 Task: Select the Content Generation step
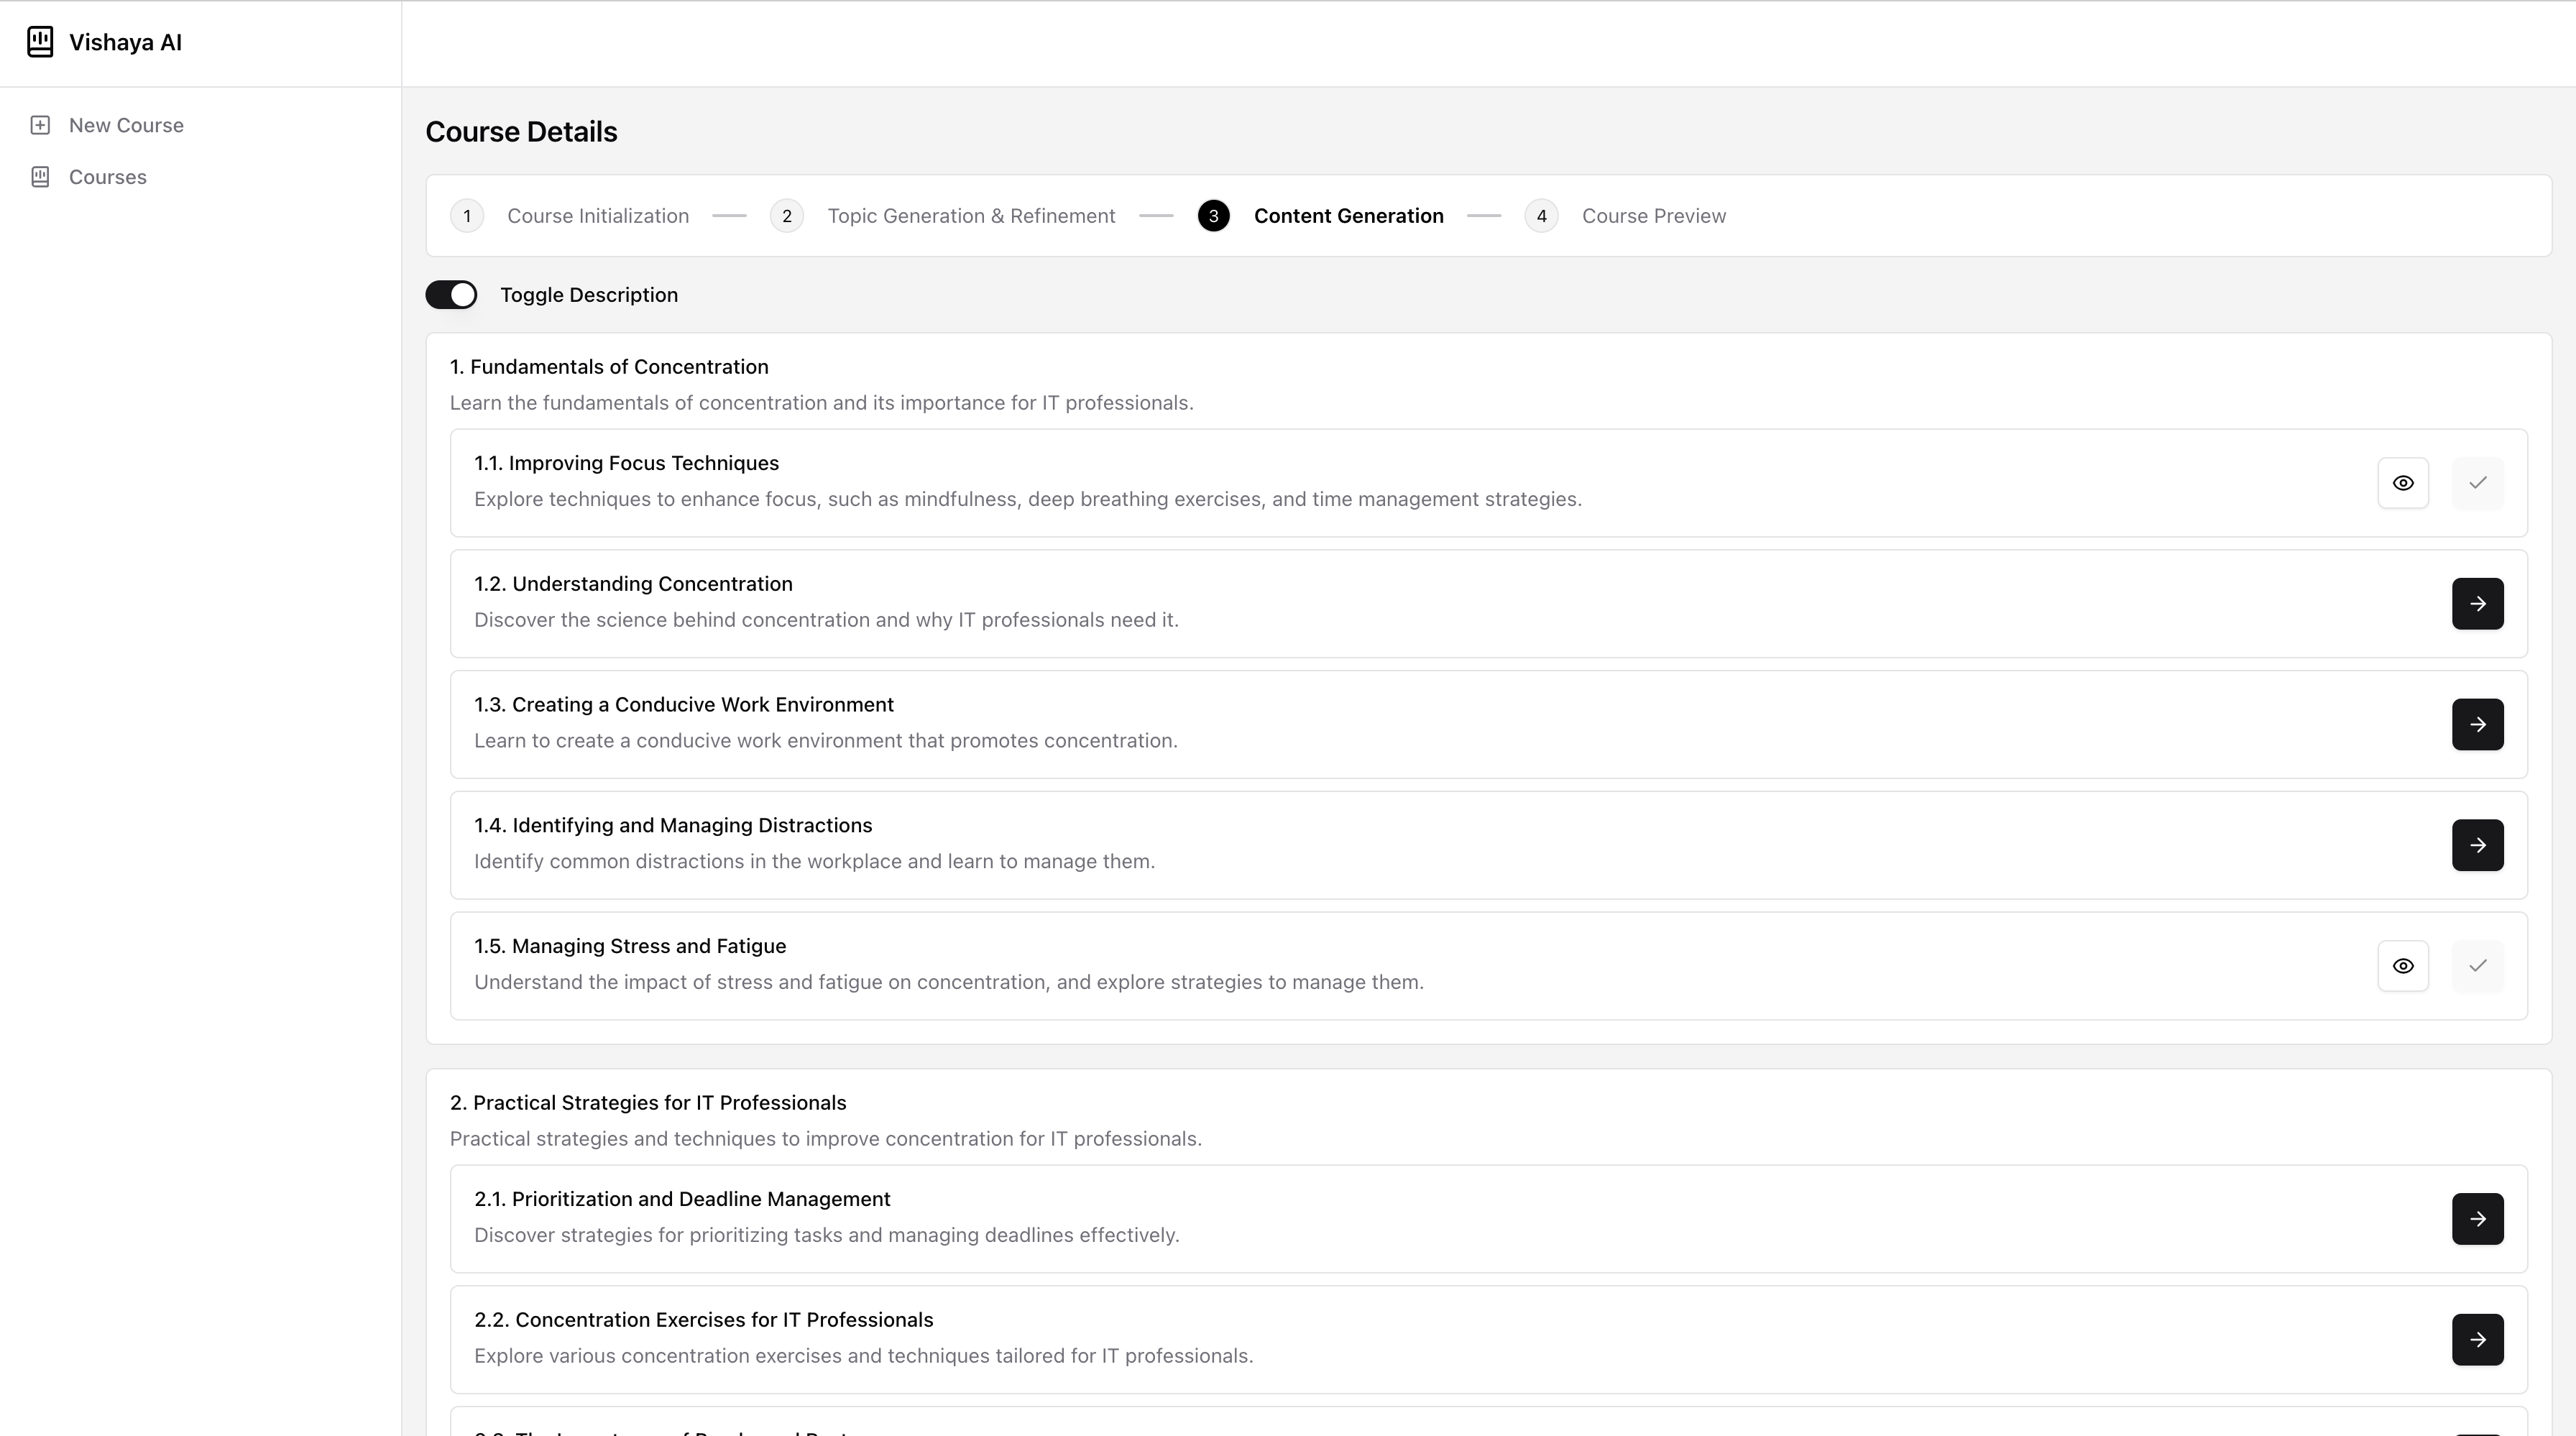(x=1320, y=216)
